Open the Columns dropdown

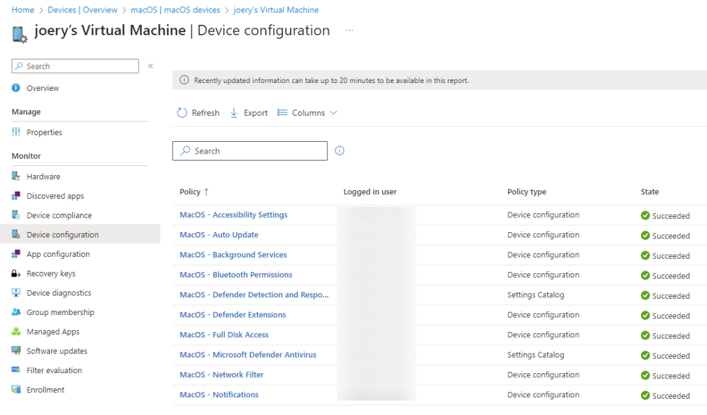[307, 112]
